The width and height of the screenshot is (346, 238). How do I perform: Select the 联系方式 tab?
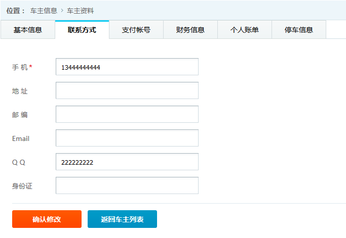82,30
